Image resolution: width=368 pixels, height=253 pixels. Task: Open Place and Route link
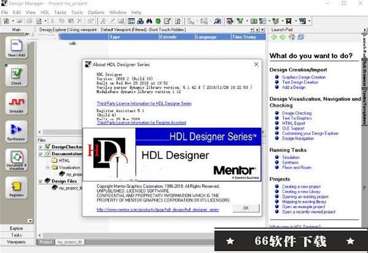click(x=296, y=168)
